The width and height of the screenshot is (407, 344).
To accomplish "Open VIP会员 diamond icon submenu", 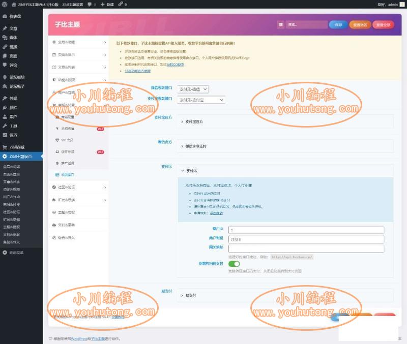I will [x=57, y=140].
